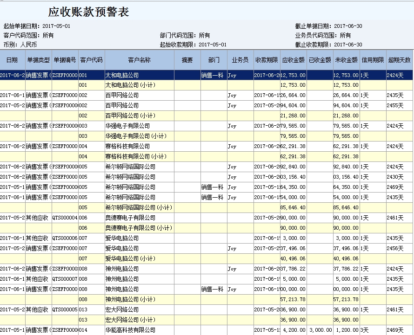Screen dimensions: 414x335
Task: Click the 2455天 overdue days cell
Action: [x=400, y=106]
